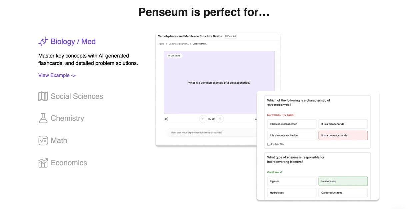Click the "View All" button
408x209 pixels.
pyautogui.click(x=230, y=36)
